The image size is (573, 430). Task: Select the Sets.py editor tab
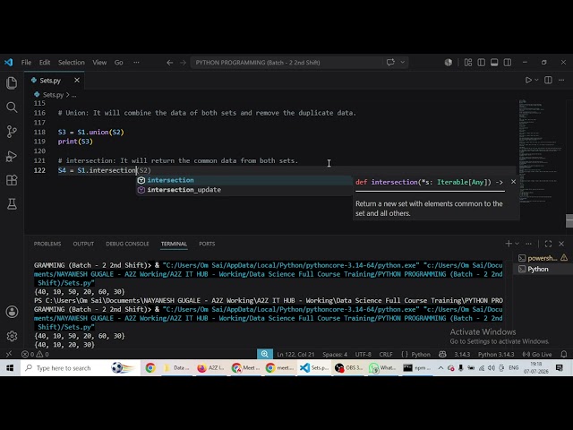(55, 81)
